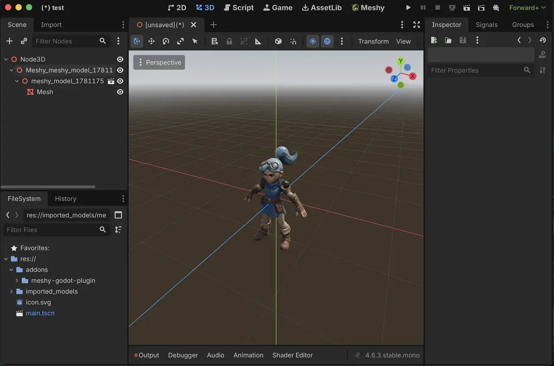Close the [unsaved] scene tab
The image size is (554, 366).
click(x=193, y=25)
